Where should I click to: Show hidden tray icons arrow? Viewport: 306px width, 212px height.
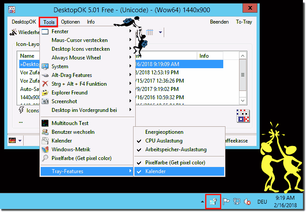pos(202,202)
